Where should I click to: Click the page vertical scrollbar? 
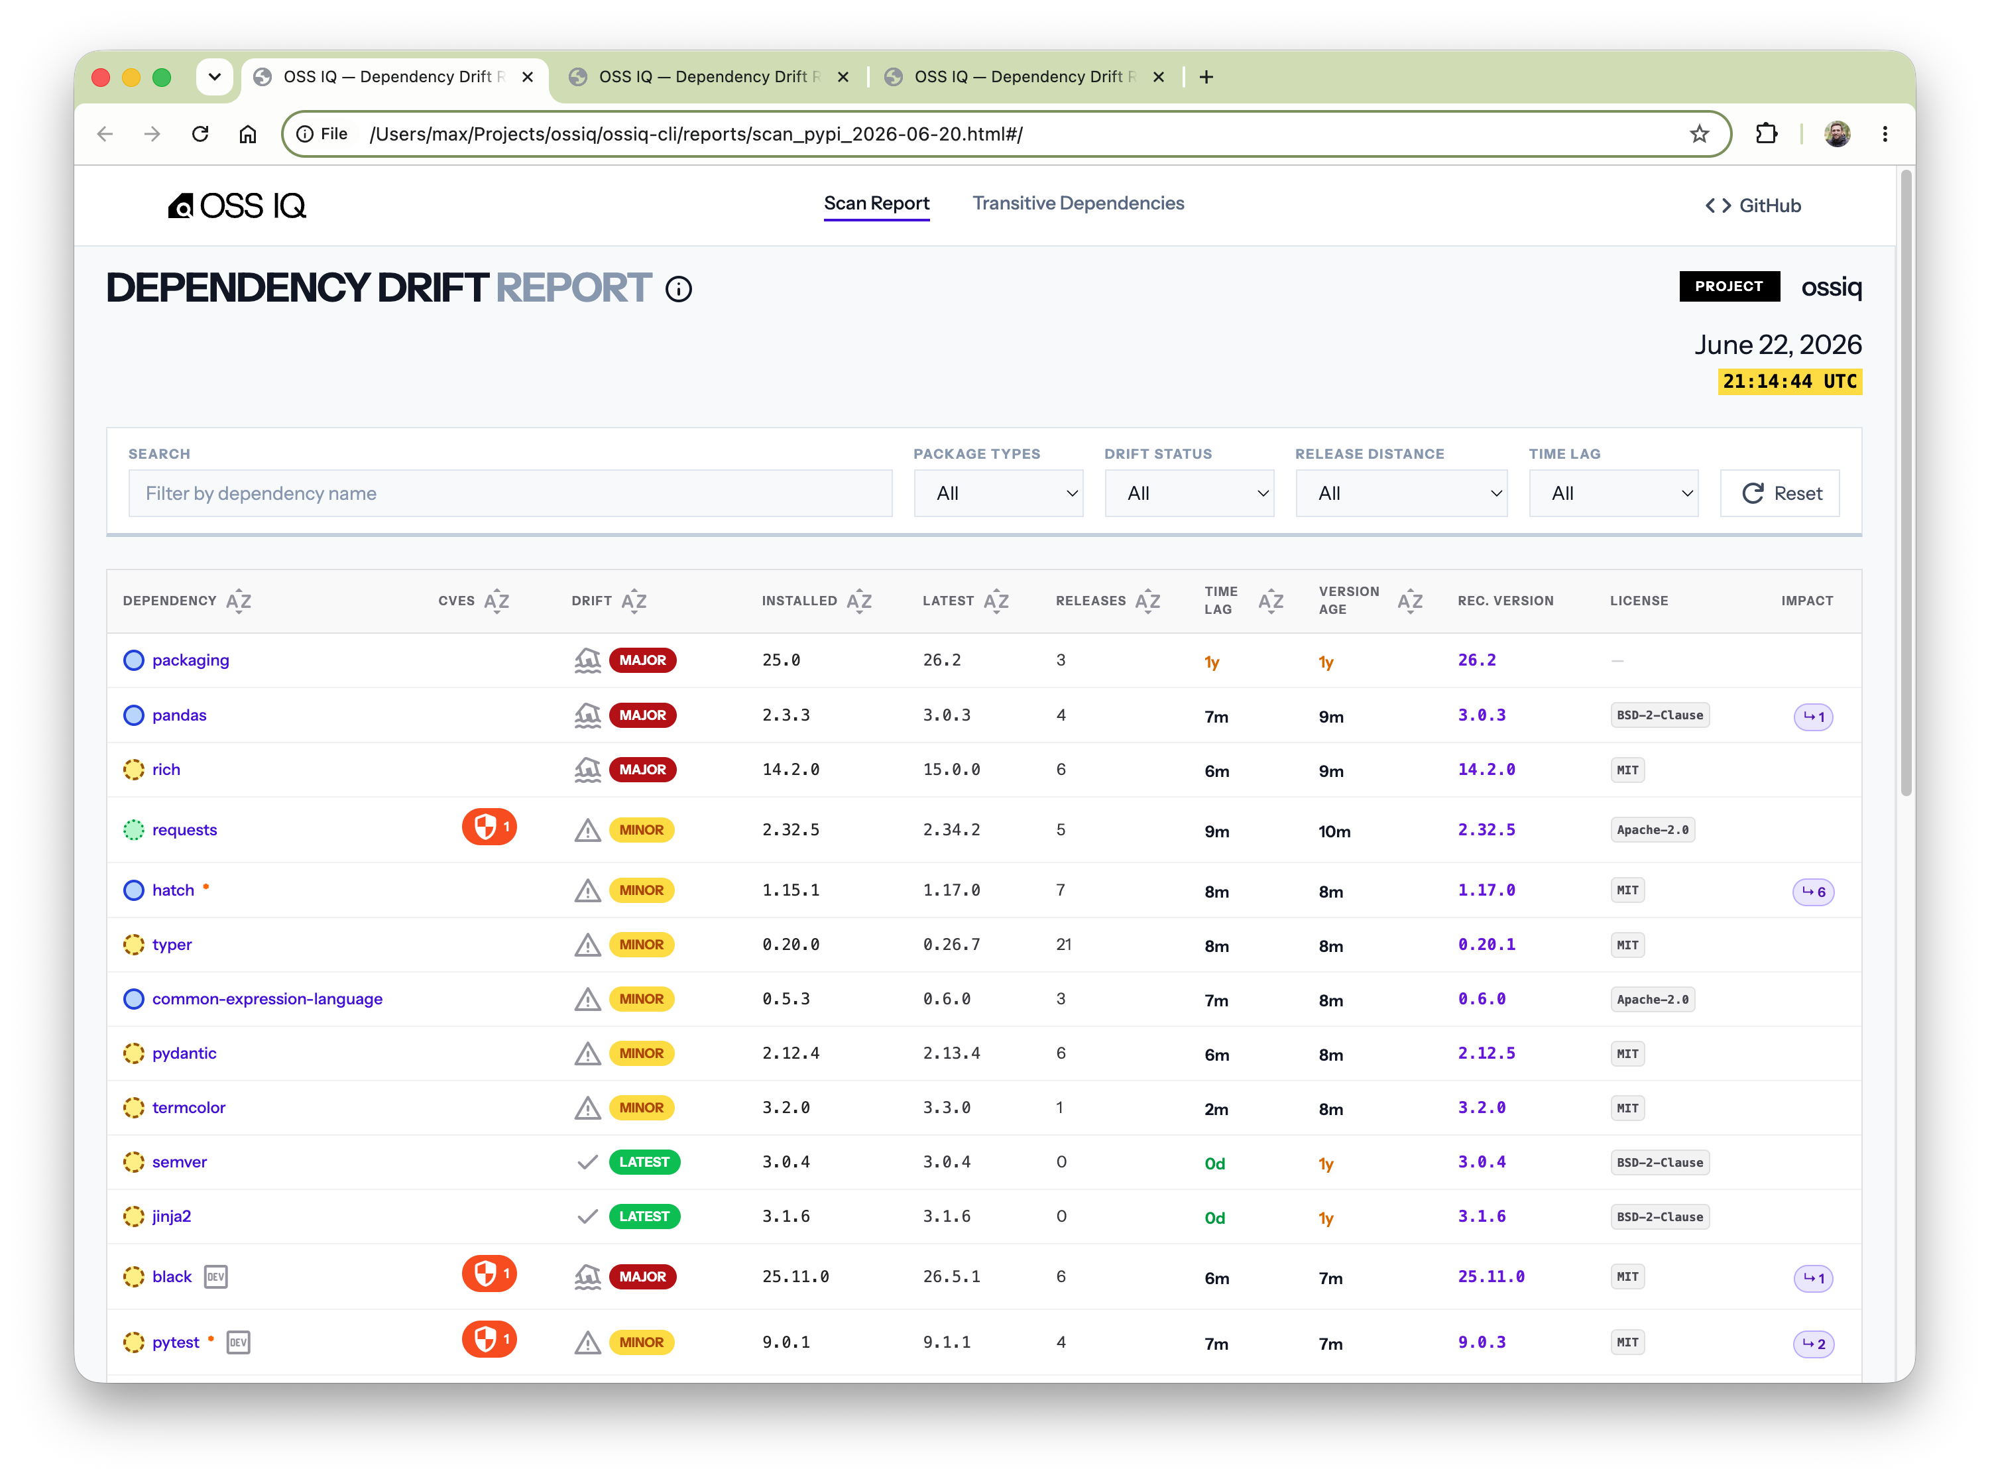[x=1906, y=484]
